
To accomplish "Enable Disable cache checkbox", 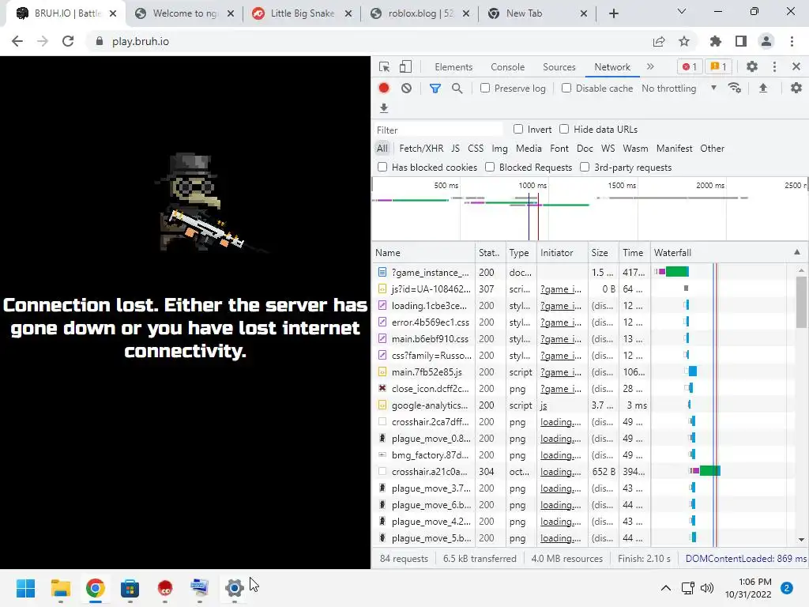I will 566,88.
